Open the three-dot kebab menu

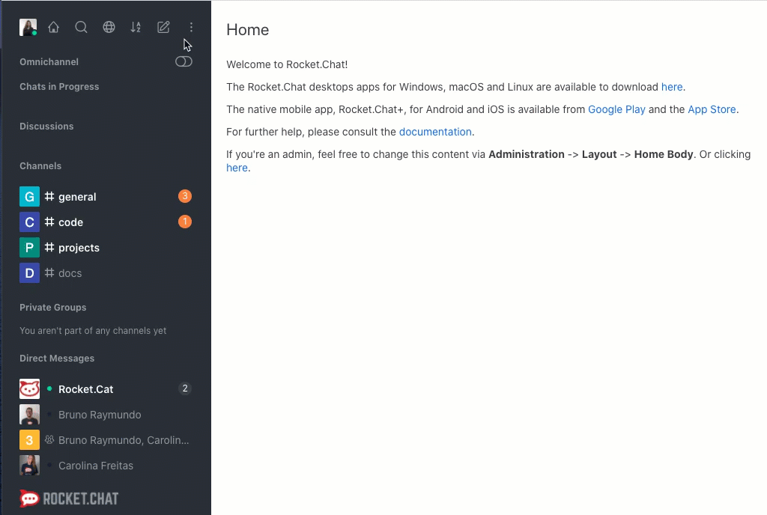(x=191, y=28)
